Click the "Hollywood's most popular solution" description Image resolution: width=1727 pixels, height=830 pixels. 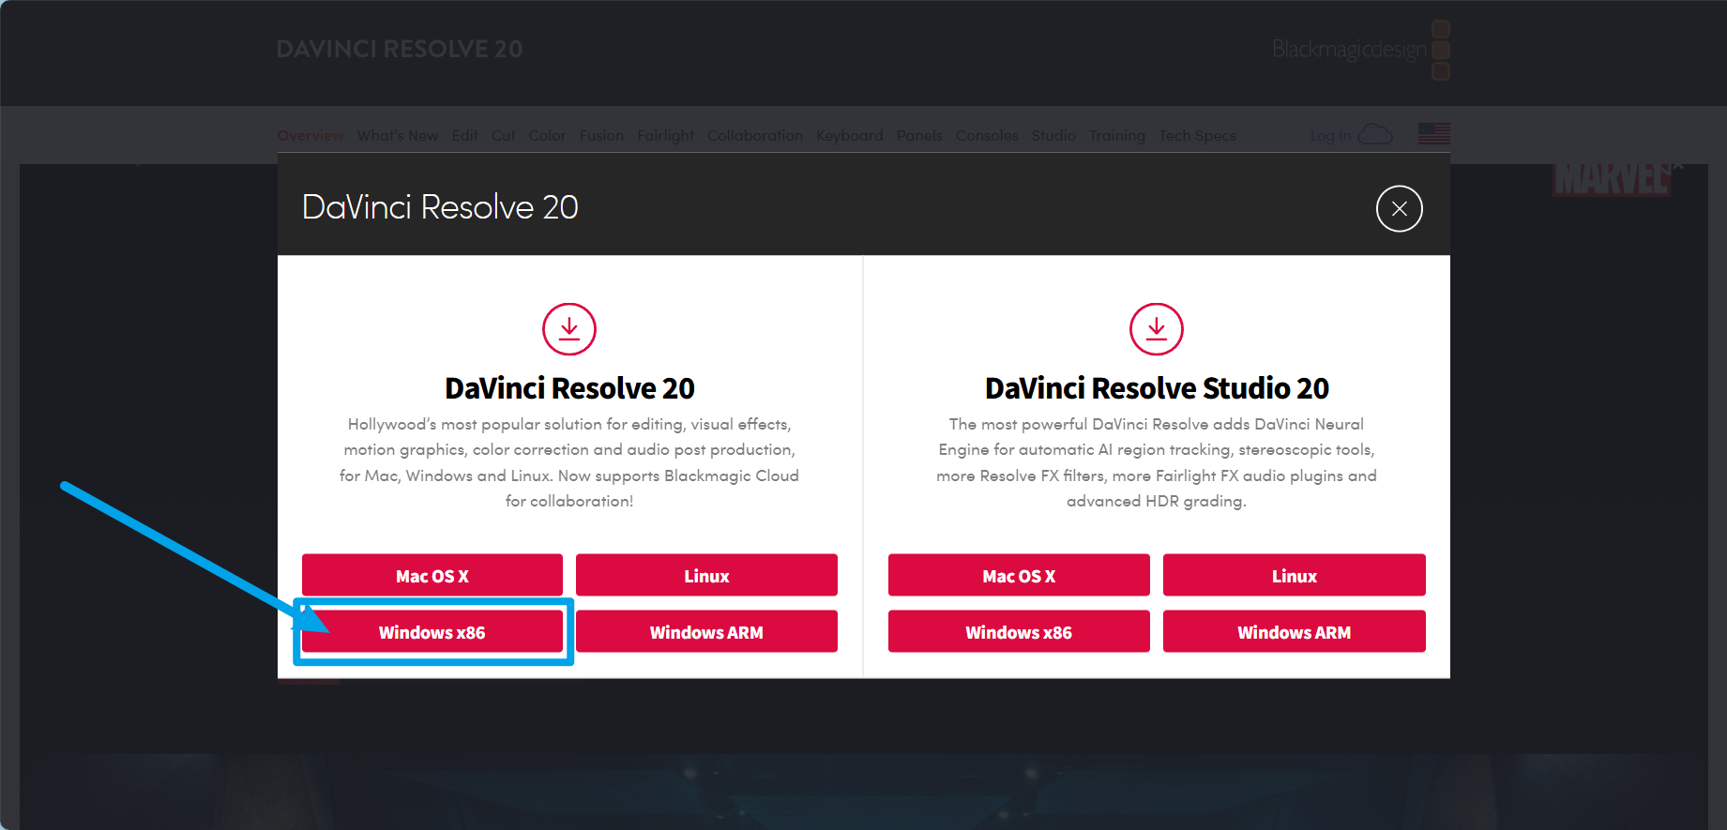click(x=569, y=462)
